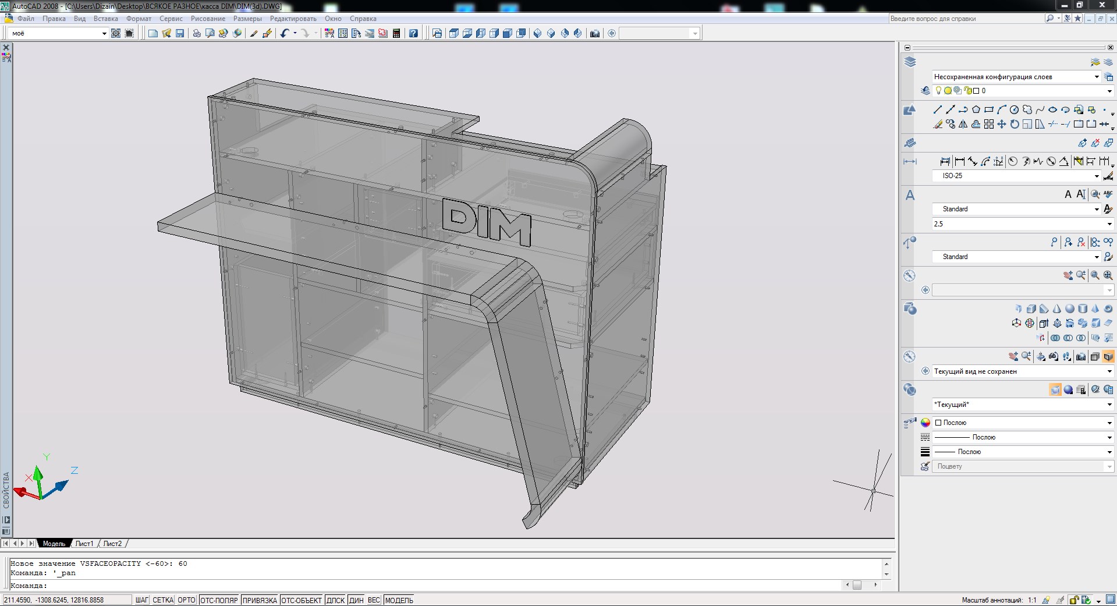Select the Move tool
Image resolution: width=1117 pixels, height=606 pixels.
pos(1001,124)
